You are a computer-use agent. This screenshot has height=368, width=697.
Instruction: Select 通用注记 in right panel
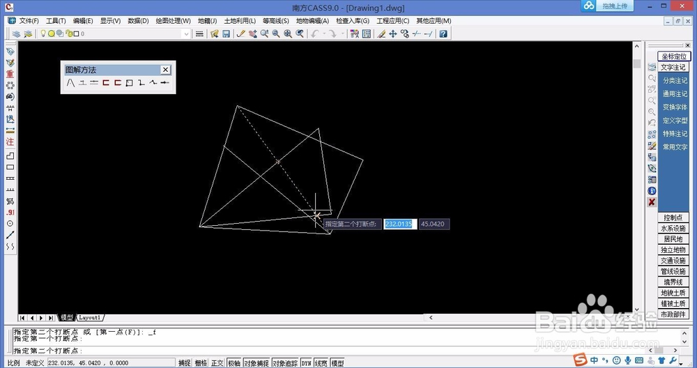675,94
